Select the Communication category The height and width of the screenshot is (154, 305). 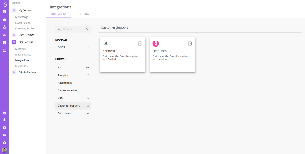coord(73,90)
